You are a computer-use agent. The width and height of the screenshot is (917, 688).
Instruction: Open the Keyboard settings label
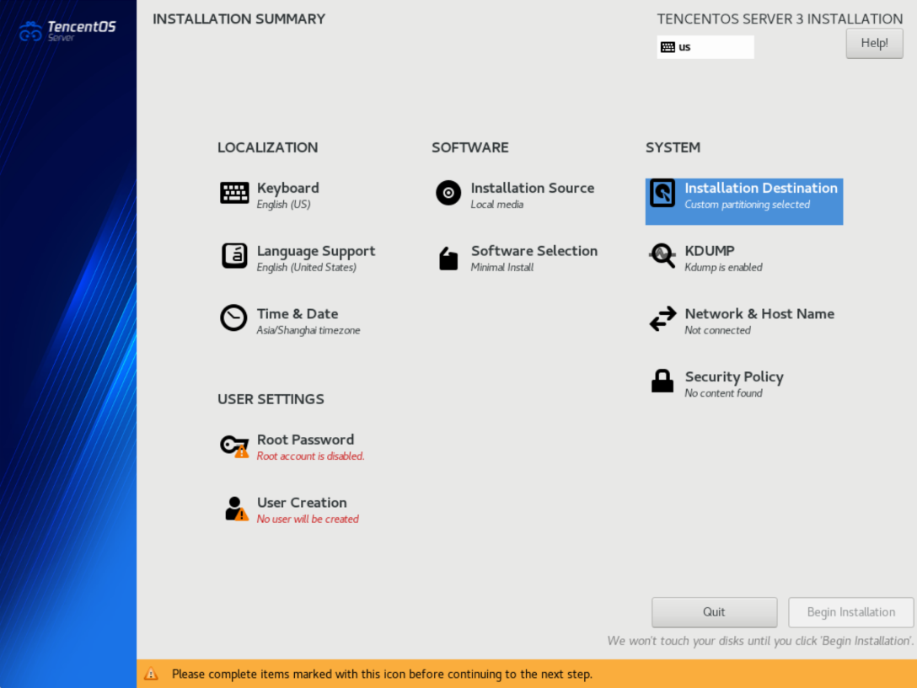pyautogui.click(x=287, y=189)
